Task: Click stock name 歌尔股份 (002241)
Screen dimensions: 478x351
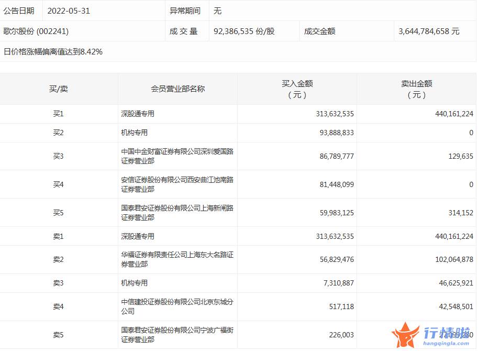Action: click(36, 31)
